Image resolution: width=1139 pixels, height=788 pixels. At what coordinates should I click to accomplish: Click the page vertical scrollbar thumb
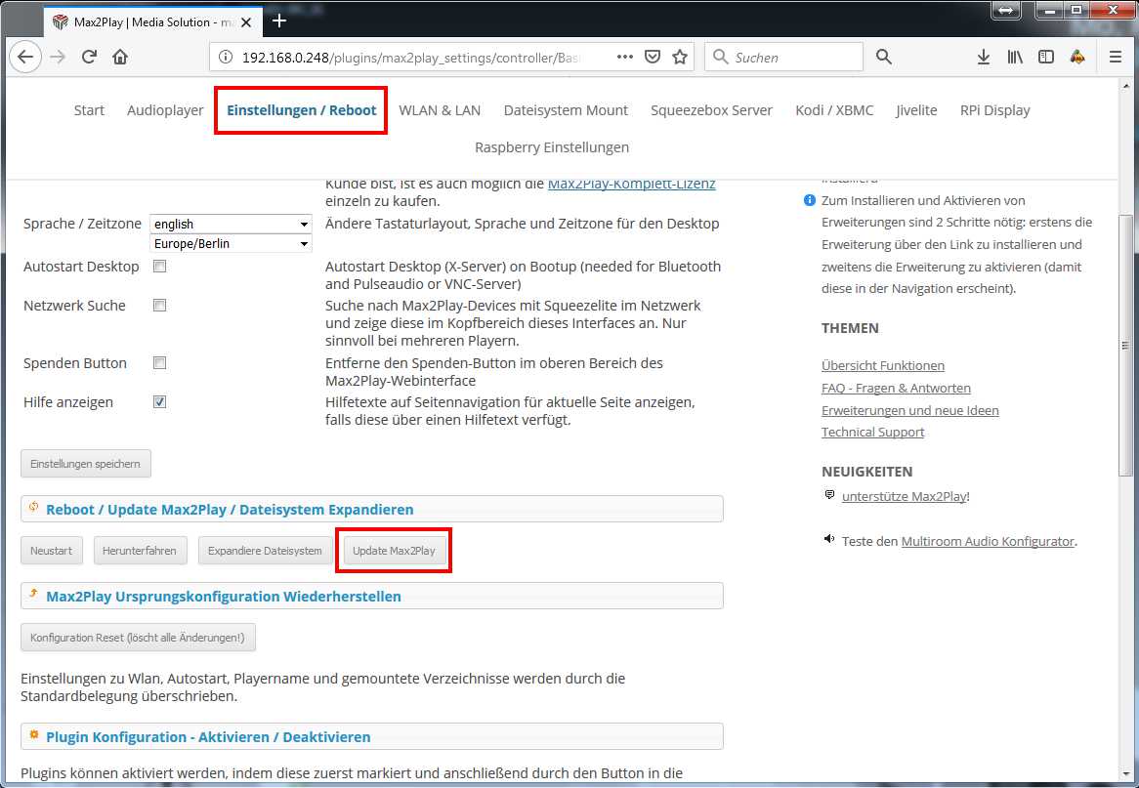[x=1125, y=345]
